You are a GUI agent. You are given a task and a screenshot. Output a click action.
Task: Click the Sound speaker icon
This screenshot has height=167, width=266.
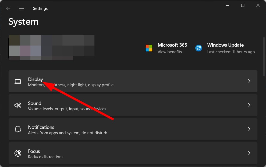point(18,105)
